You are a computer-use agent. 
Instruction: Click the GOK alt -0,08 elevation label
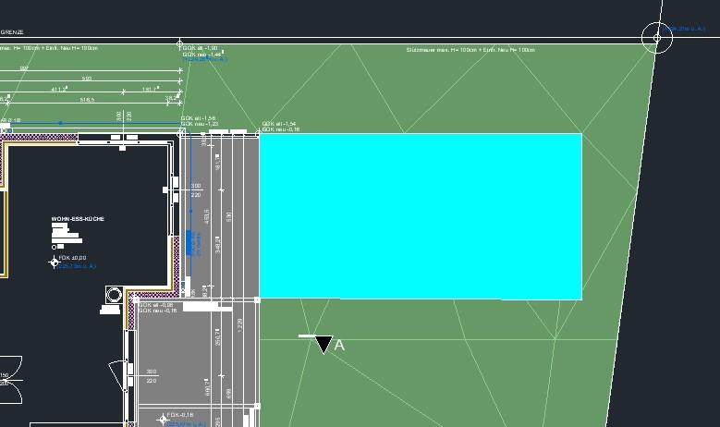[x=156, y=304]
